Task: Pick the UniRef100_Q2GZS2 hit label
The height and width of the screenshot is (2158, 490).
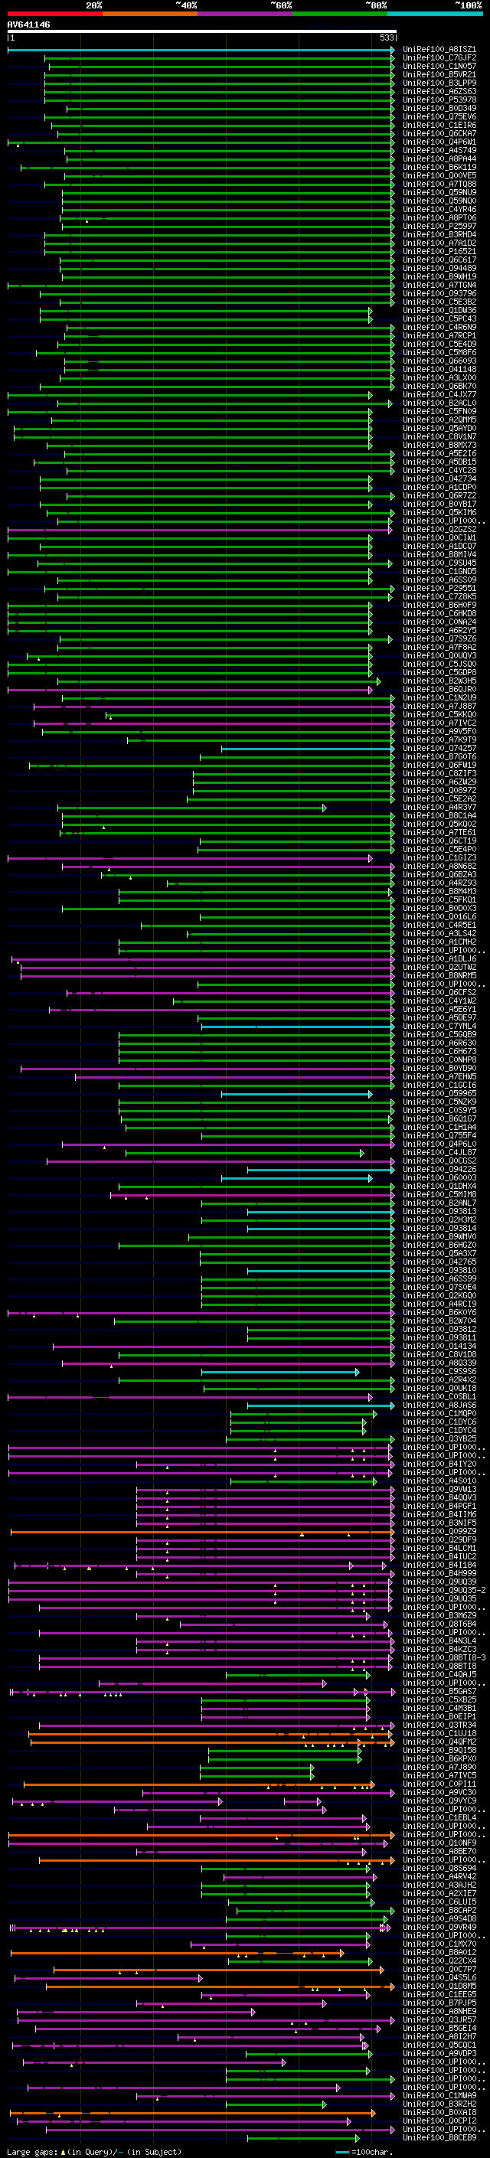Action: pos(439,530)
